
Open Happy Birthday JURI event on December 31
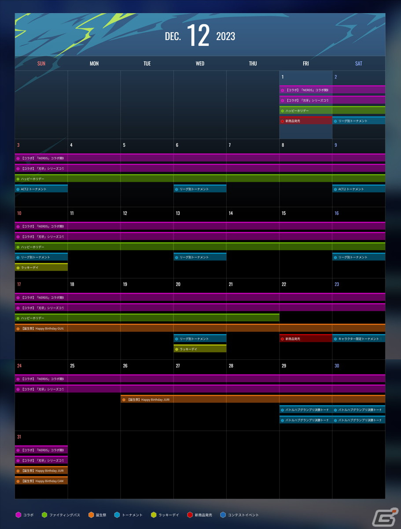(x=41, y=470)
